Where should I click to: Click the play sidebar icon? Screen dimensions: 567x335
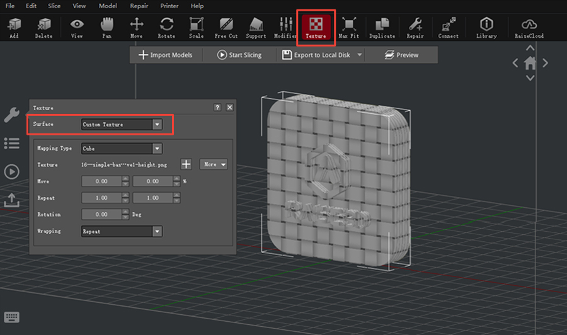pos(11,172)
